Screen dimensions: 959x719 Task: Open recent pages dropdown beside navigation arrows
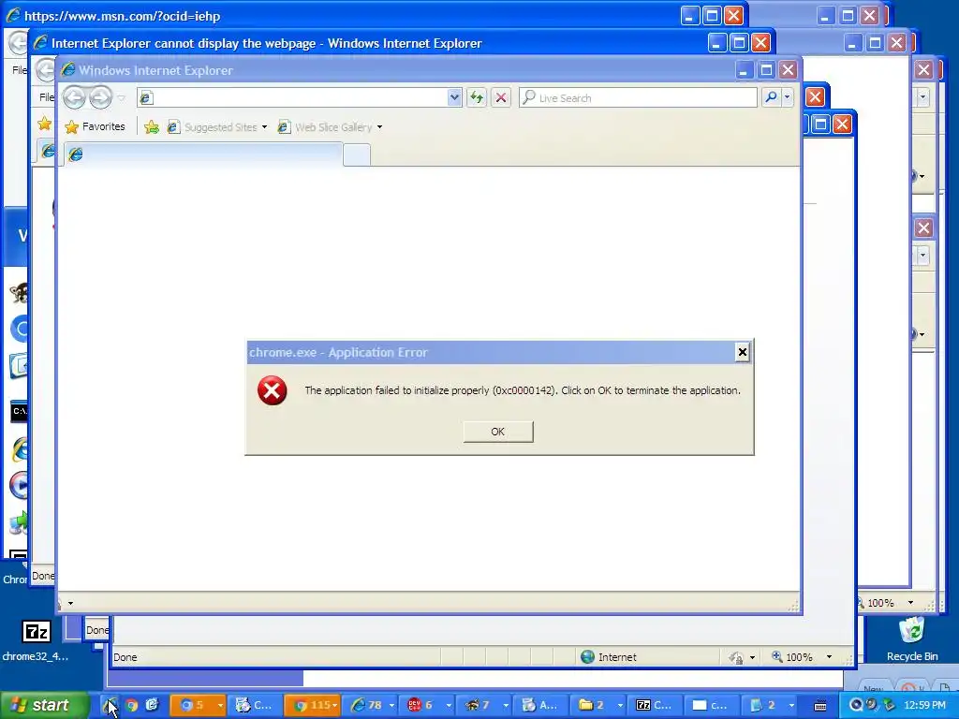pos(121,97)
